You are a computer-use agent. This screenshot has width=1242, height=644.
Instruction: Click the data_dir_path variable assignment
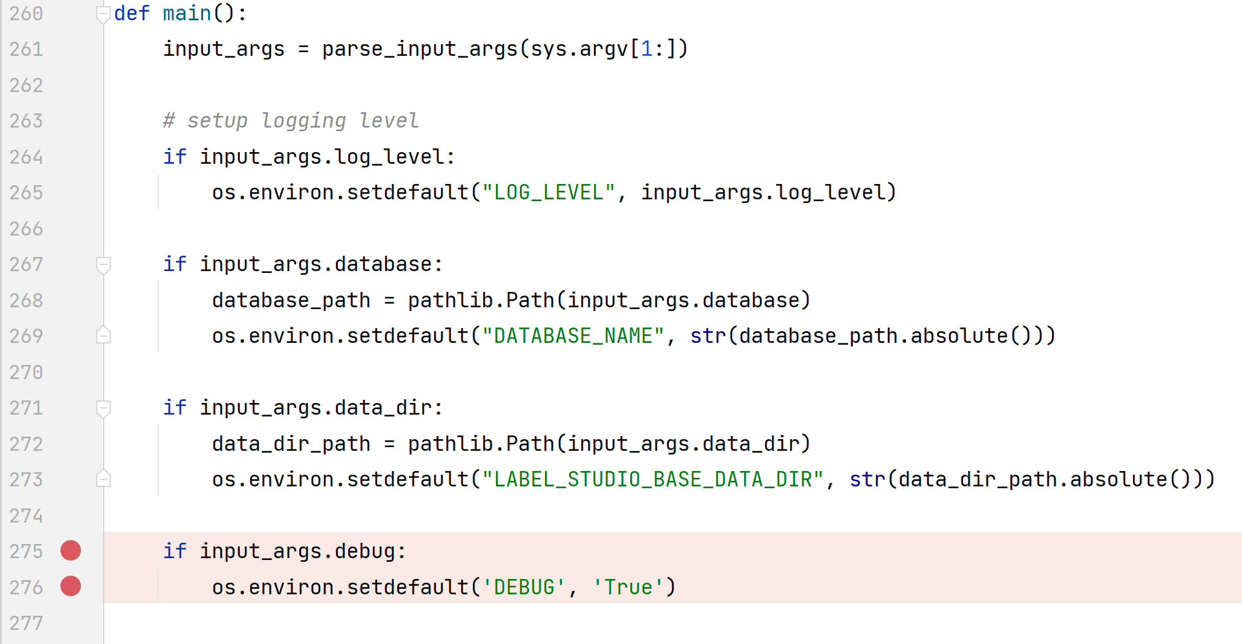tap(291, 444)
